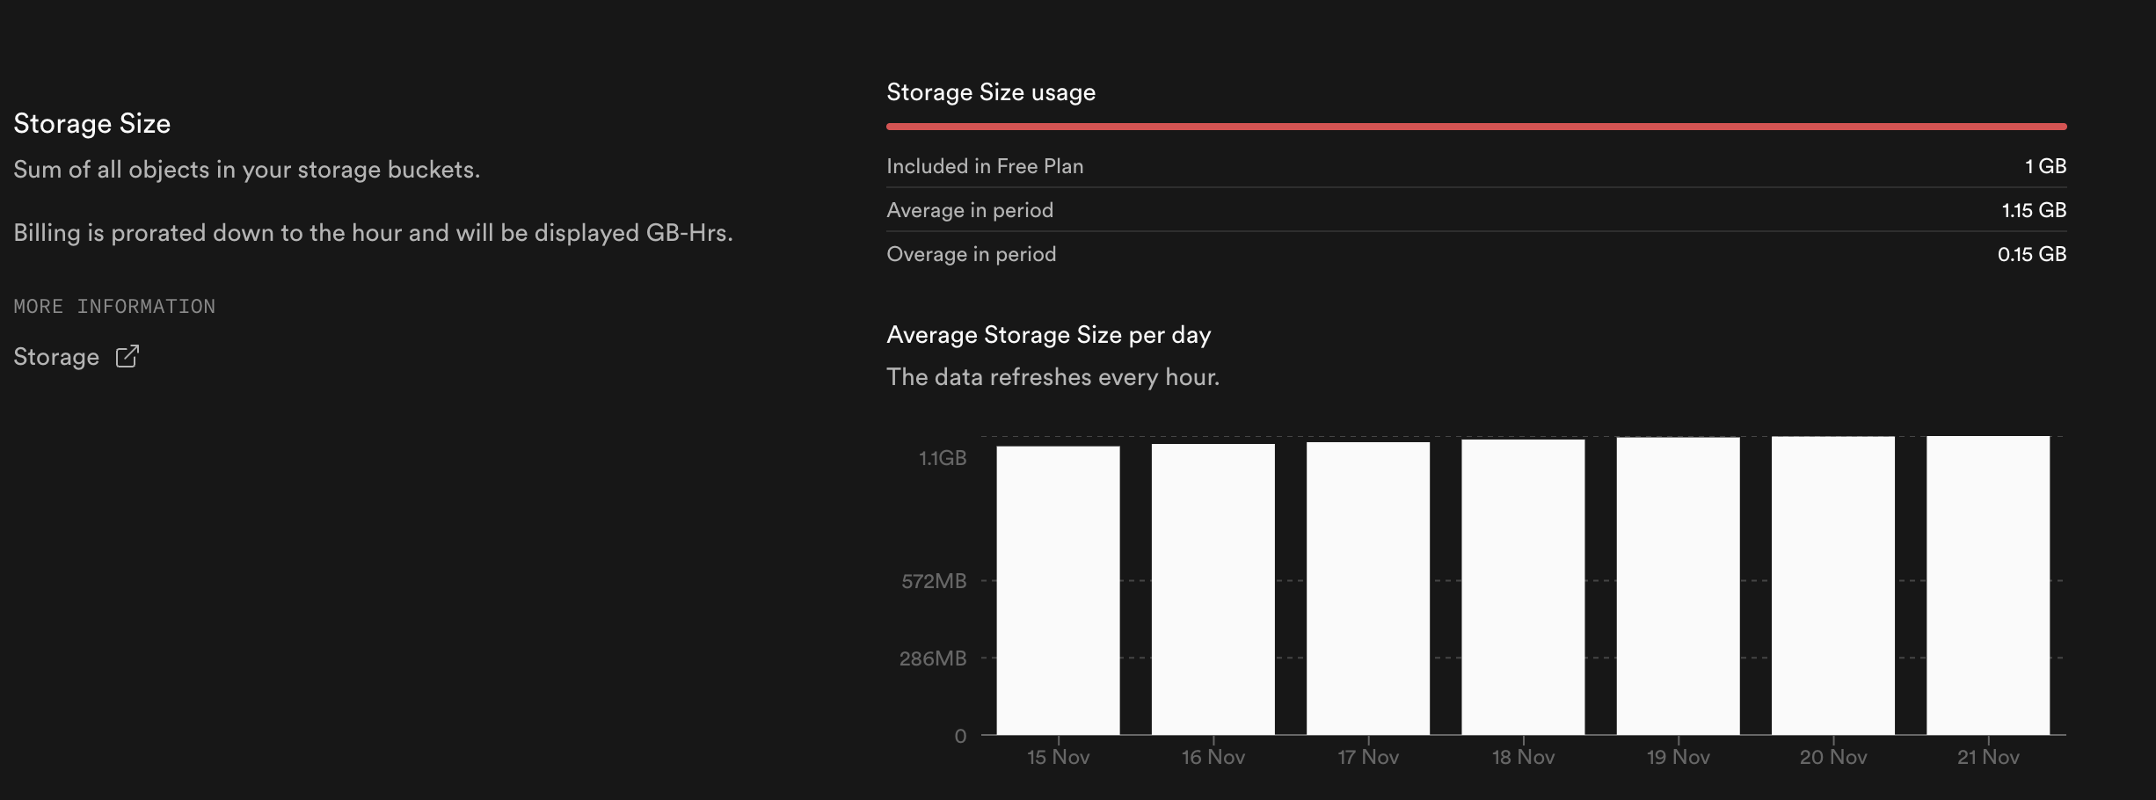Image resolution: width=2156 pixels, height=800 pixels.
Task: Click the 19 Nov storage bar
Action: (1678, 589)
